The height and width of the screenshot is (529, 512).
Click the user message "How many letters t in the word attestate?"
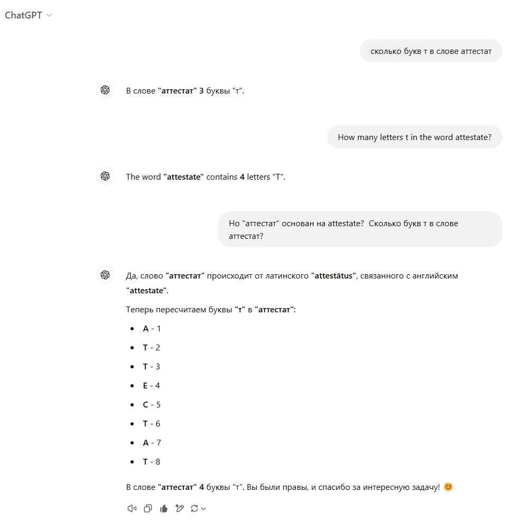click(414, 137)
